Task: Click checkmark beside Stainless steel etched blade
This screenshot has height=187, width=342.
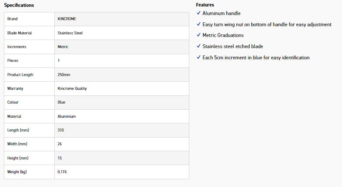Action: point(198,46)
